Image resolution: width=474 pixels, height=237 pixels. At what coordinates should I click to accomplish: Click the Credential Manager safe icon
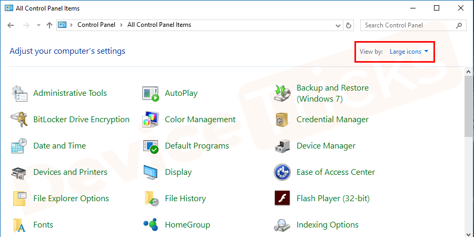[282, 120]
